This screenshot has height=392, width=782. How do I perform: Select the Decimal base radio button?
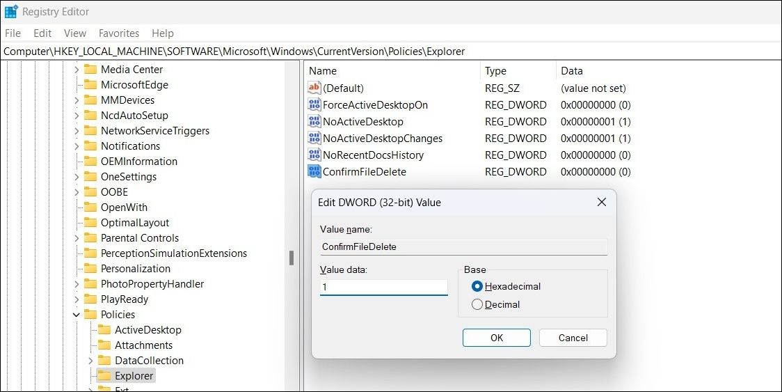tap(477, 304)
